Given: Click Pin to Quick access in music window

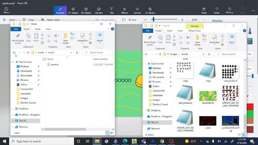Looking at the screenshot, I should [18, 39].
